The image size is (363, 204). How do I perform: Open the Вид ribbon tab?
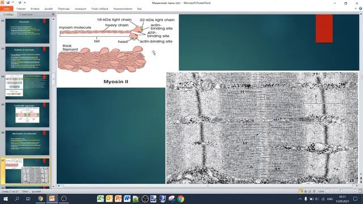pyautogui.click(x=139, y=8)
